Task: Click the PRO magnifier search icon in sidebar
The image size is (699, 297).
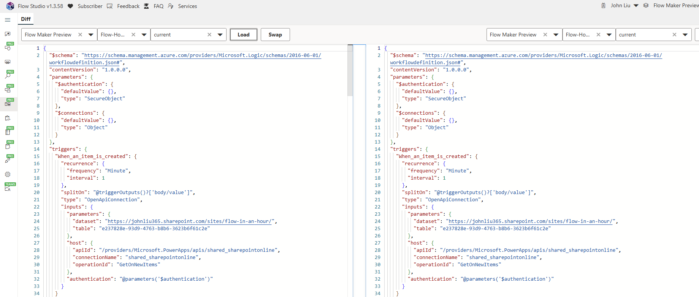Action: point(8,74)
